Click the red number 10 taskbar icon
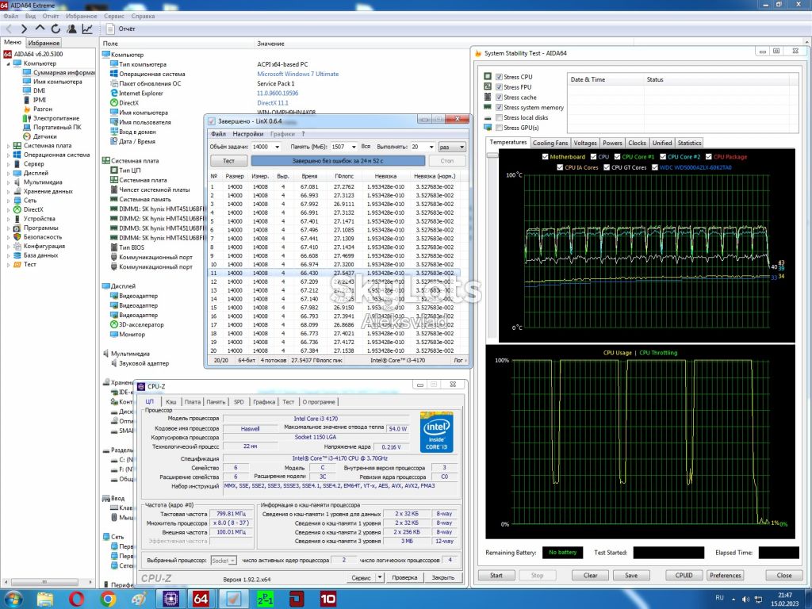Image resolution: width=812 pixels, height=609 pixels. pyautogui.click(x=328, y=599)
